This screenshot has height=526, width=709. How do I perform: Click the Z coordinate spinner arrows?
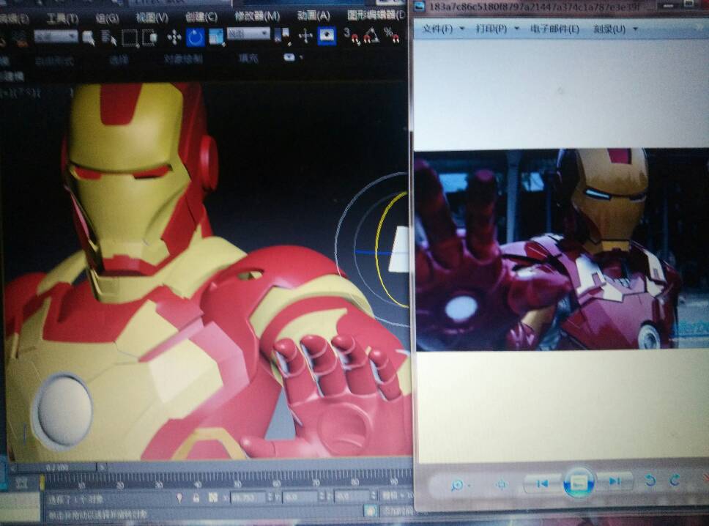pos(373,496)
